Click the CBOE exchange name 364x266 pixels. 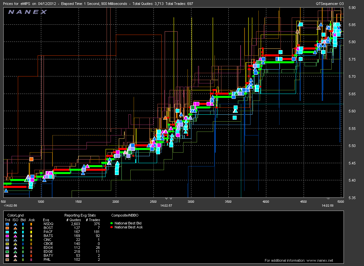tap(48, 244)
